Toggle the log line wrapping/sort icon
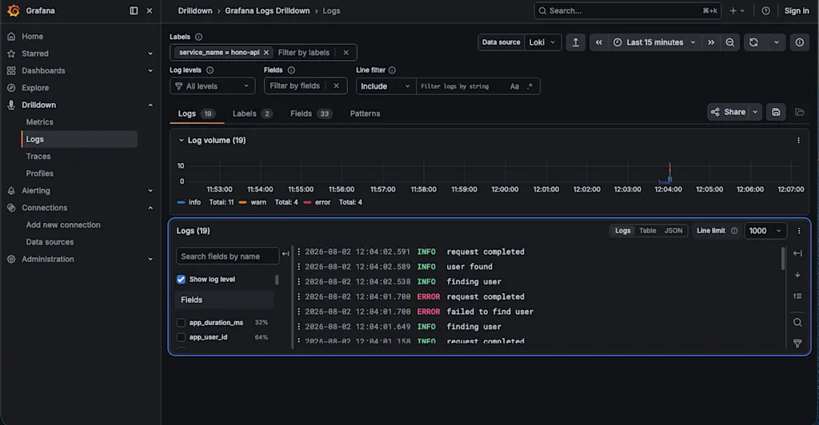This screenshot has width=819, height=425. (797, 296)
